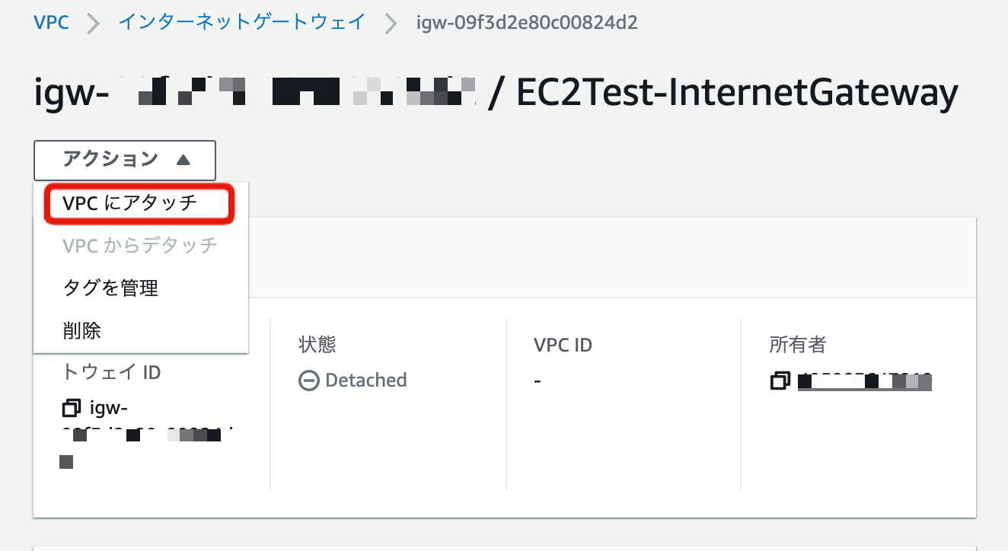Click igw-09f3d2e80c00824d2 breadcrumb text
This screenshot has width=1008, height=551.
coord(527,22)
